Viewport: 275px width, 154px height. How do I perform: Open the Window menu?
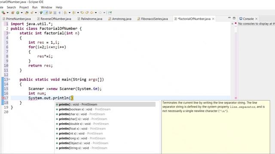pyautogui.click(x=46, y=7)
